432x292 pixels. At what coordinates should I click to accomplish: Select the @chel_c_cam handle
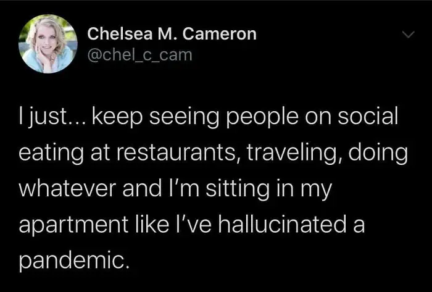click(139, 55)
